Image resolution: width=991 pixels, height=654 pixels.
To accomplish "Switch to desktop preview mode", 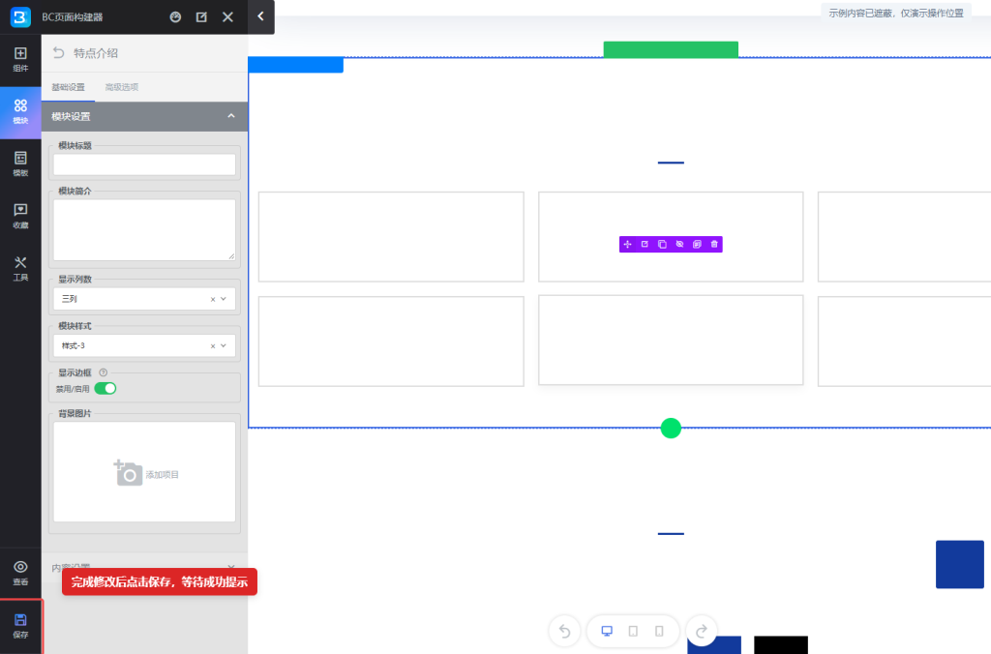I will pos(607,631).
